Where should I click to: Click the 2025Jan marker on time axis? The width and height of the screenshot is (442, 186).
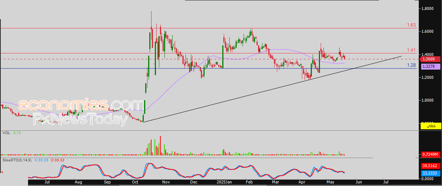224,182
